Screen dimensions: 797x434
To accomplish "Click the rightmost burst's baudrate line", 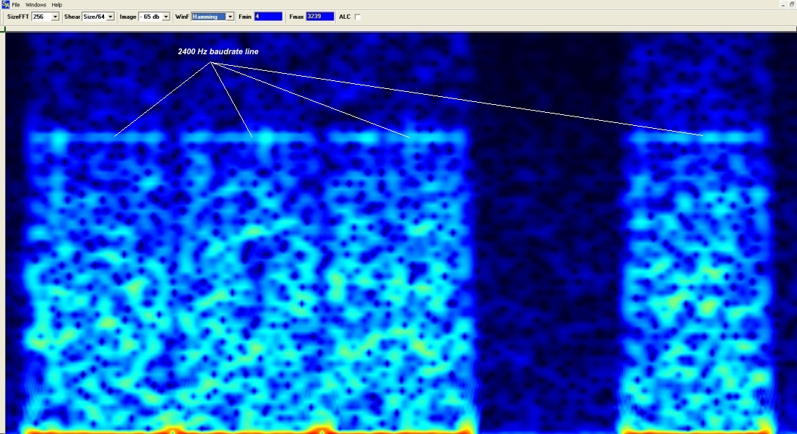I will pyautogui.click(x=697, y=135).
